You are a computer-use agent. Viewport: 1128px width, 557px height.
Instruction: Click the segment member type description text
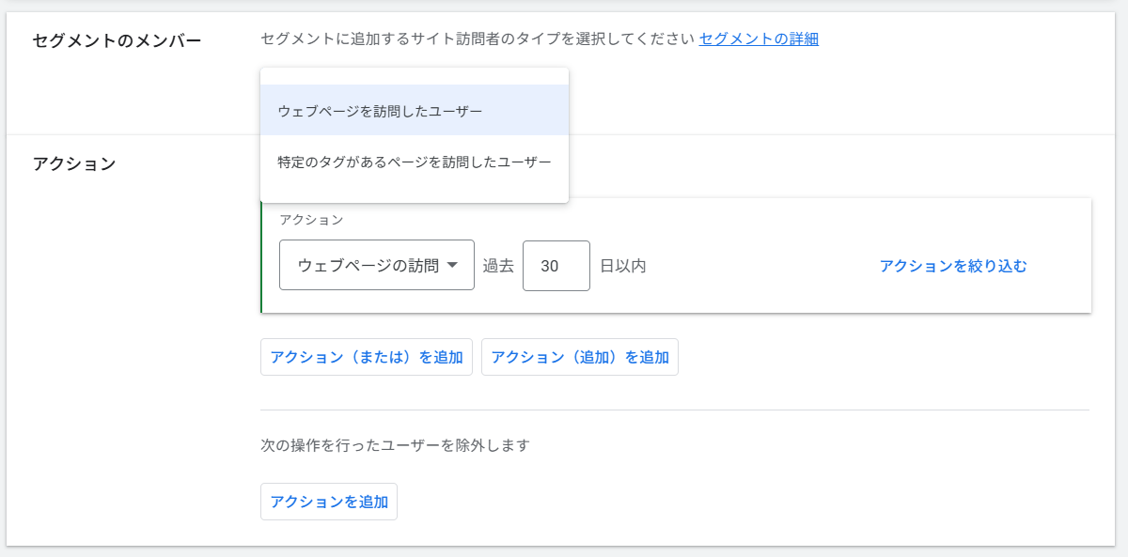tap(478, 39)
